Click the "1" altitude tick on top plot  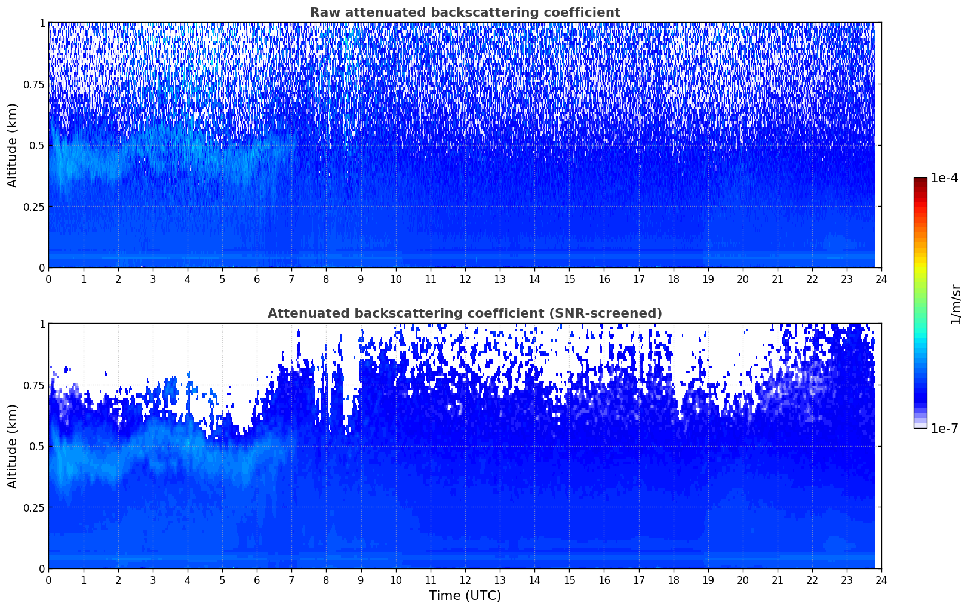click(42, 23)
